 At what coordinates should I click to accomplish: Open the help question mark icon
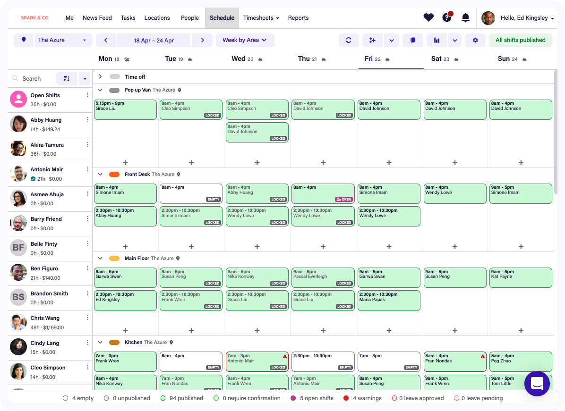coord(447,18)
